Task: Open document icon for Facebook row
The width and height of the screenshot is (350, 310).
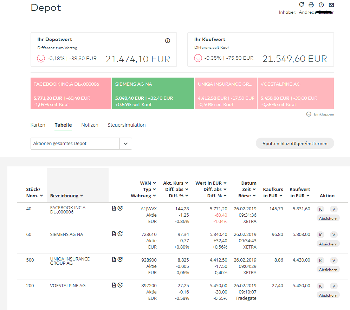Action: click(x=114, y=208)
